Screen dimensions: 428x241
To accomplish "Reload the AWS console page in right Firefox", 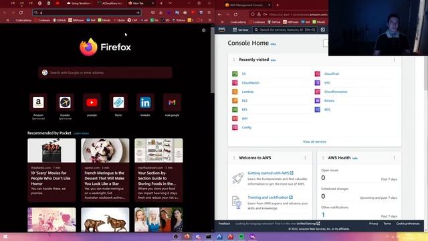I will (235, 15).
